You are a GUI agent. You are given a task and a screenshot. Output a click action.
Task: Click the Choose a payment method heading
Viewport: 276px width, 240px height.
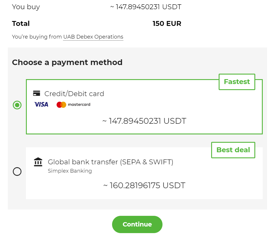click(x=67, y=62)
